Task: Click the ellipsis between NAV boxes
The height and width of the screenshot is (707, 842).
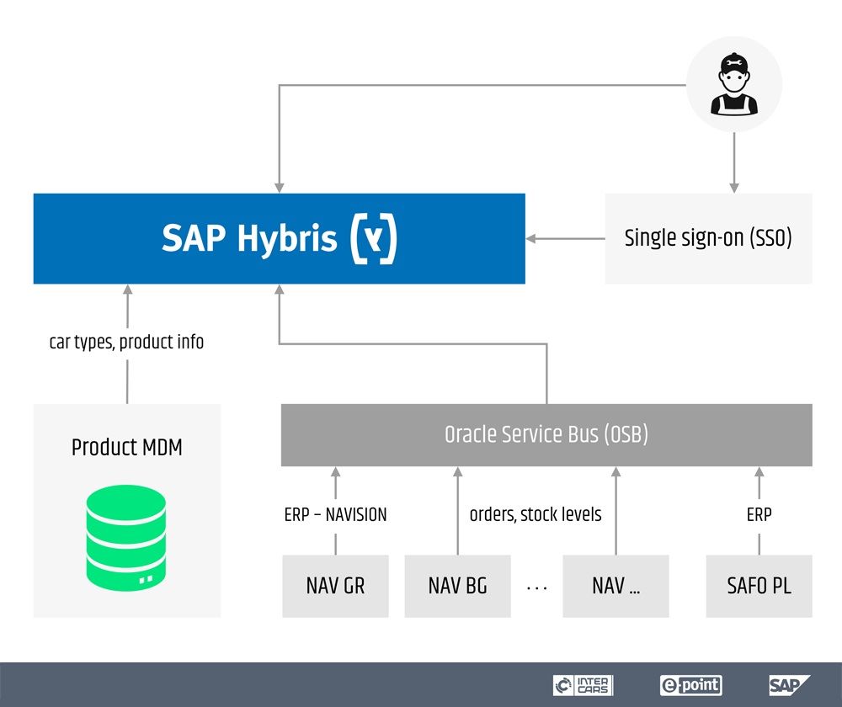Action: 536,587
